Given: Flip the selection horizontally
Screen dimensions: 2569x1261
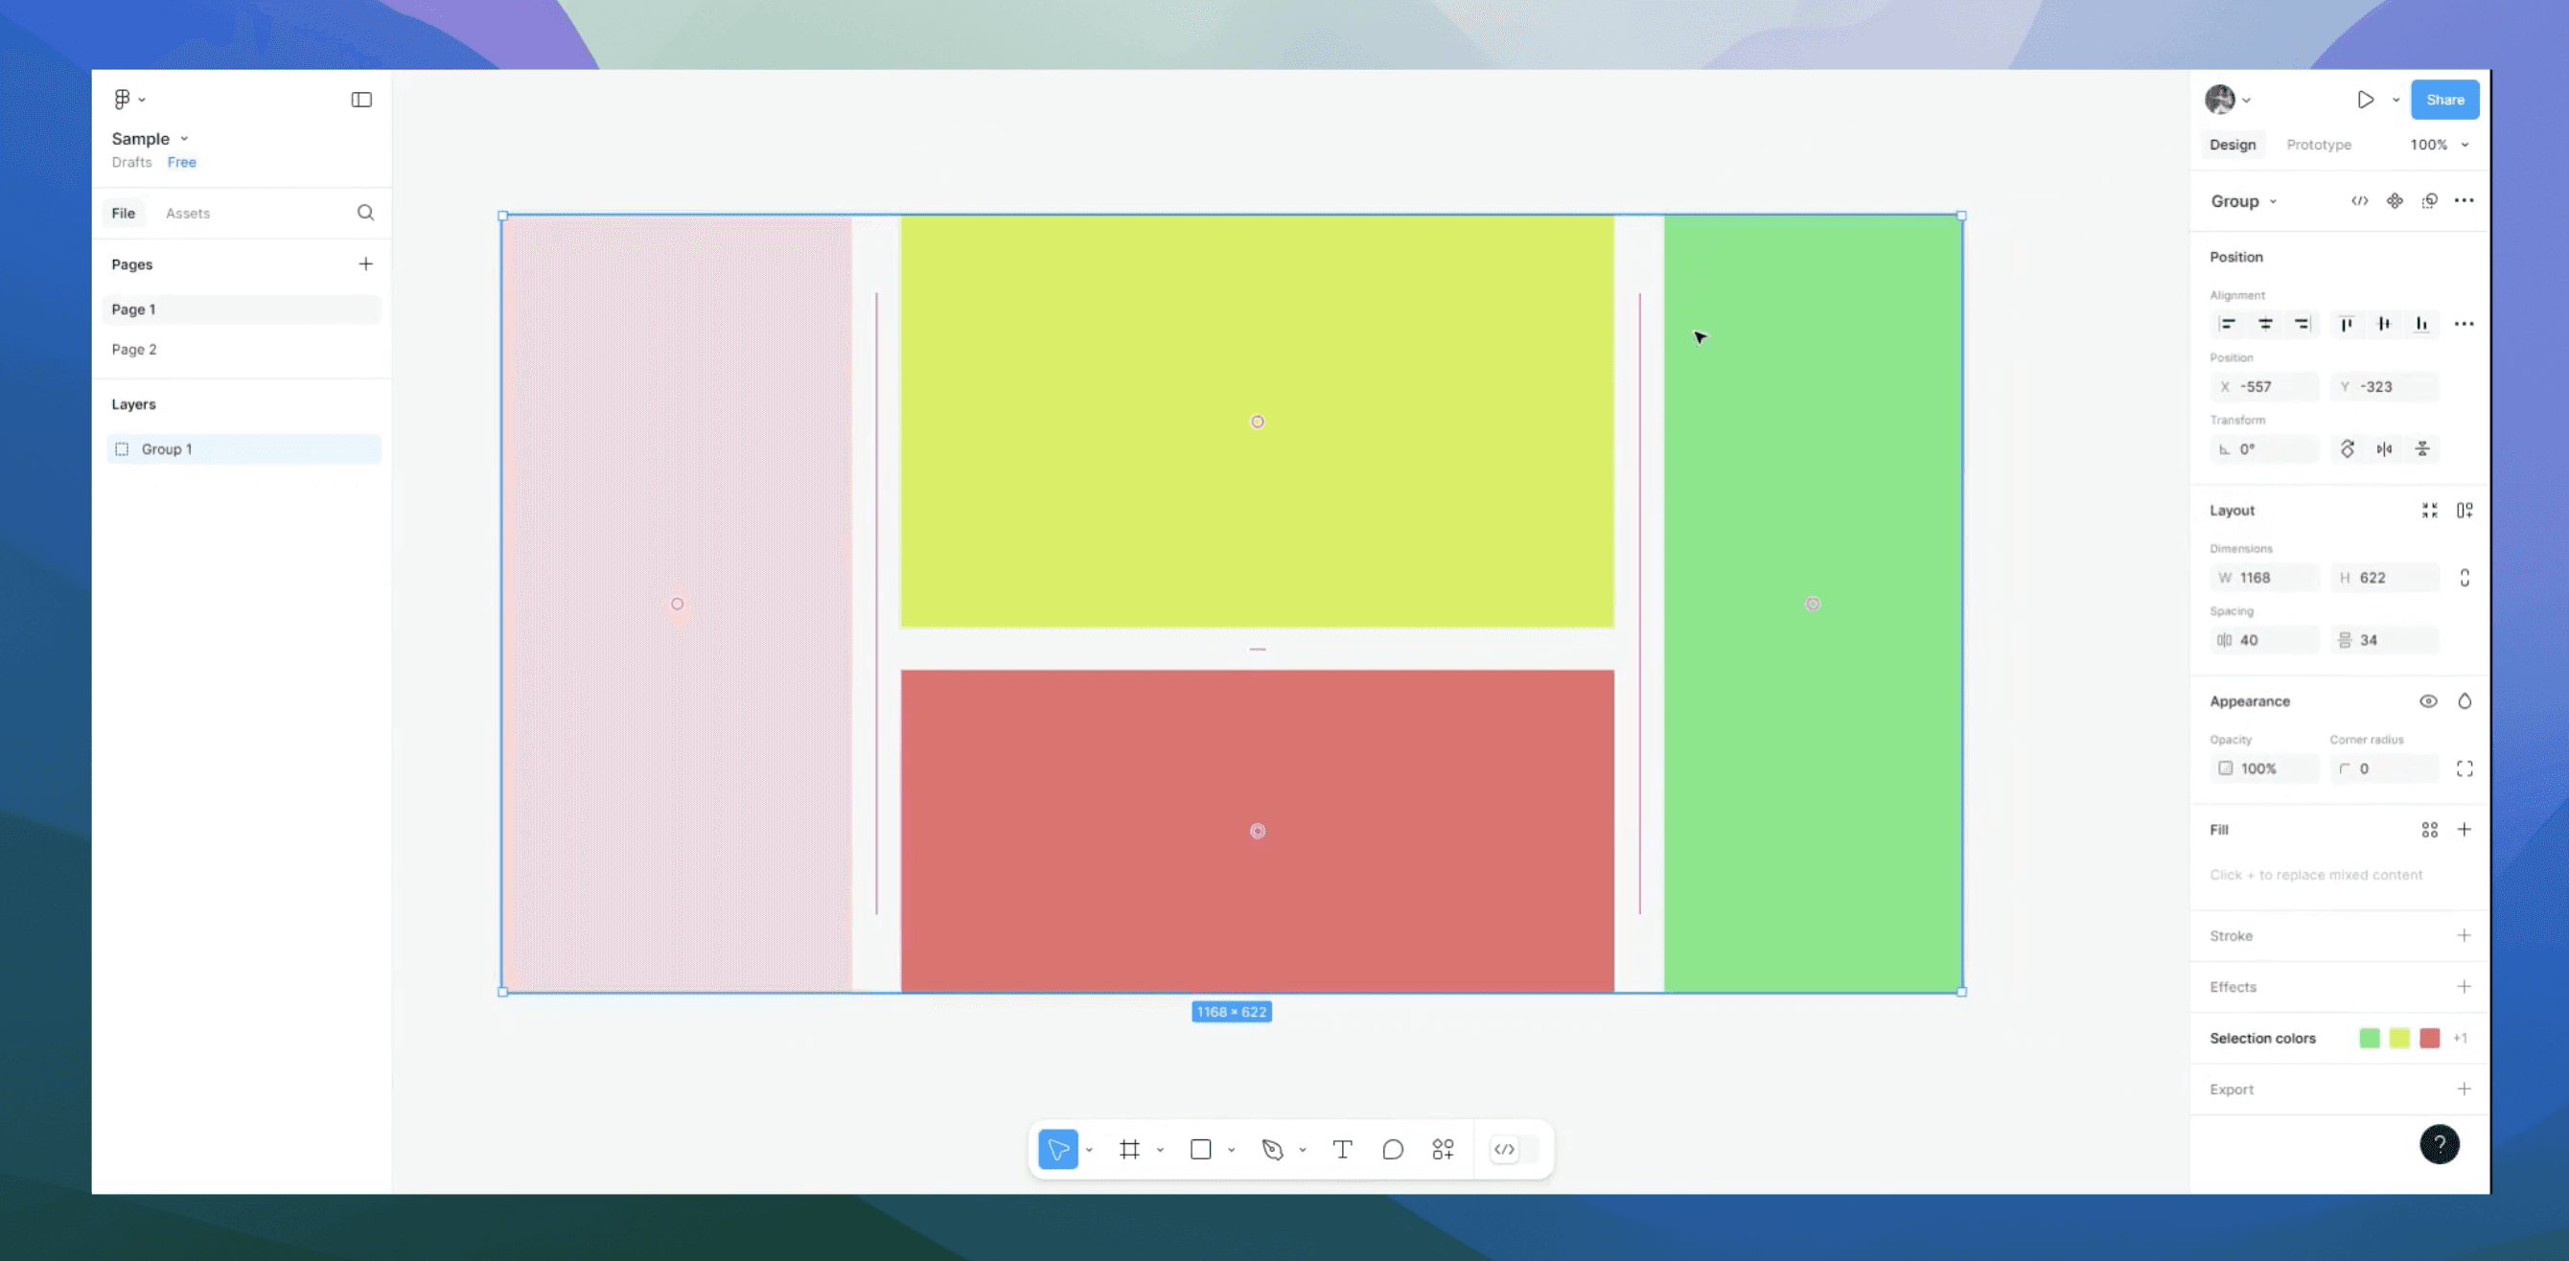Looking at the screenshot, I should coord(2383,449).
